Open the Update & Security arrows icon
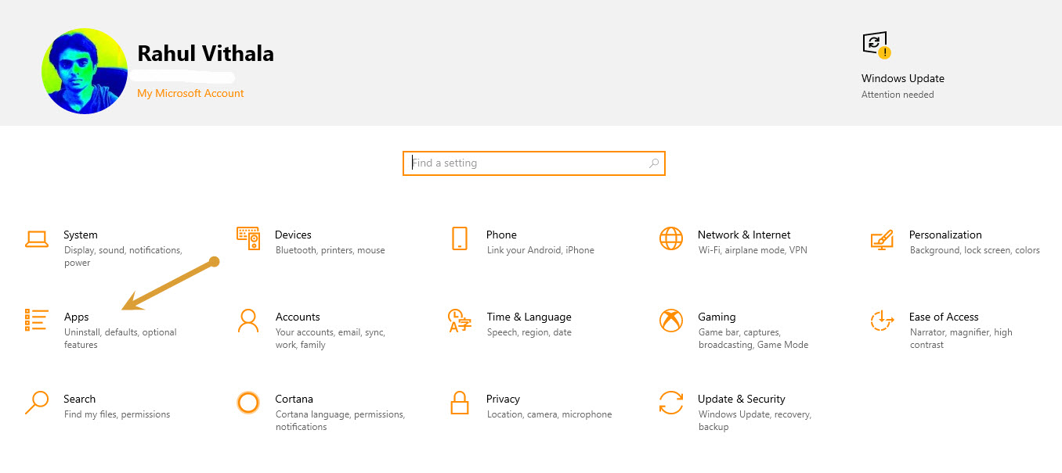Screen dimensions: 1062x473 click(x=671, y=403)
